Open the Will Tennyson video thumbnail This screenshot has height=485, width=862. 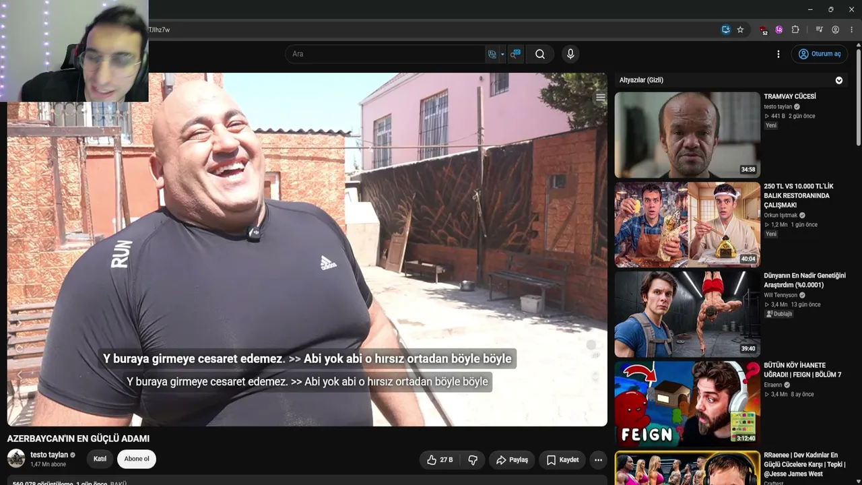(x=687, y=314)
